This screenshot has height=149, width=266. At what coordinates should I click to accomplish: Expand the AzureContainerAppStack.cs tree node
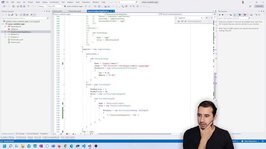click(5, 32)
